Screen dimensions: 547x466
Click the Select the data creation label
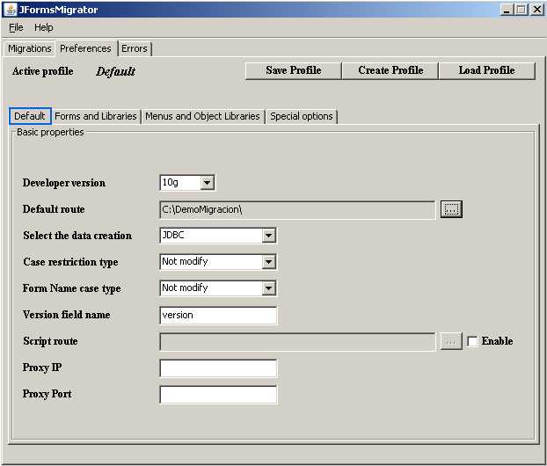click(77, 236)
